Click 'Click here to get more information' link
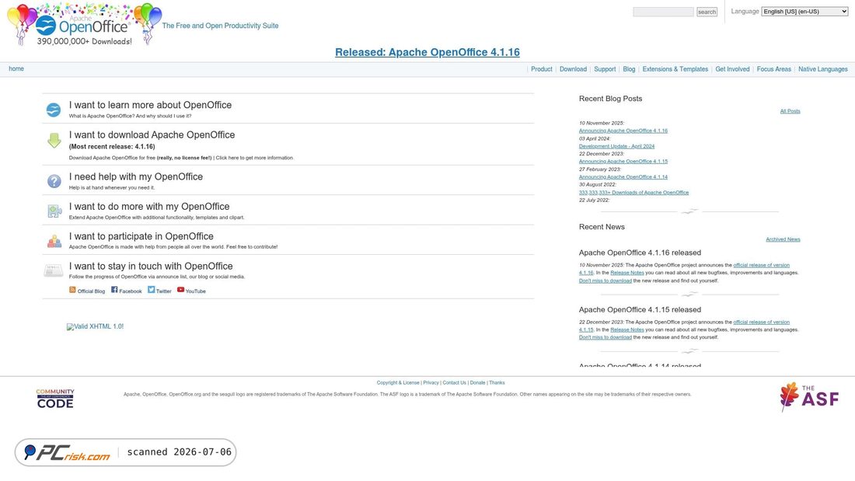The width and height of the screenshot is (855, 481). tap(254, 159)
